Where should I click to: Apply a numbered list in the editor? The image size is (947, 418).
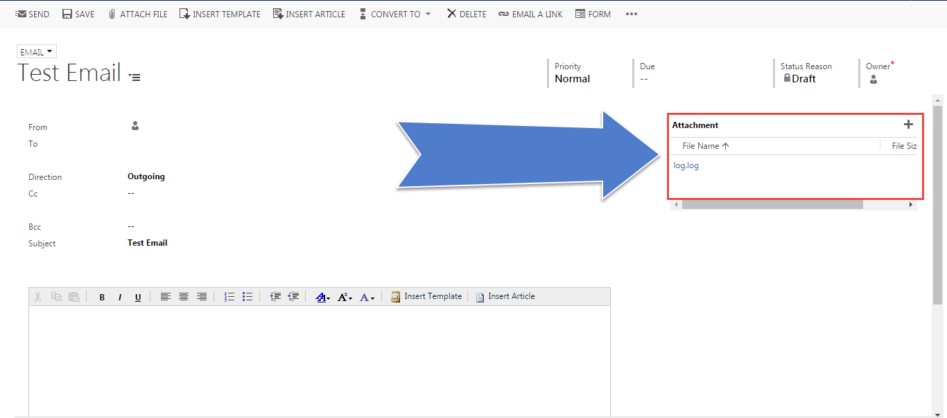(x=229, y=296)
